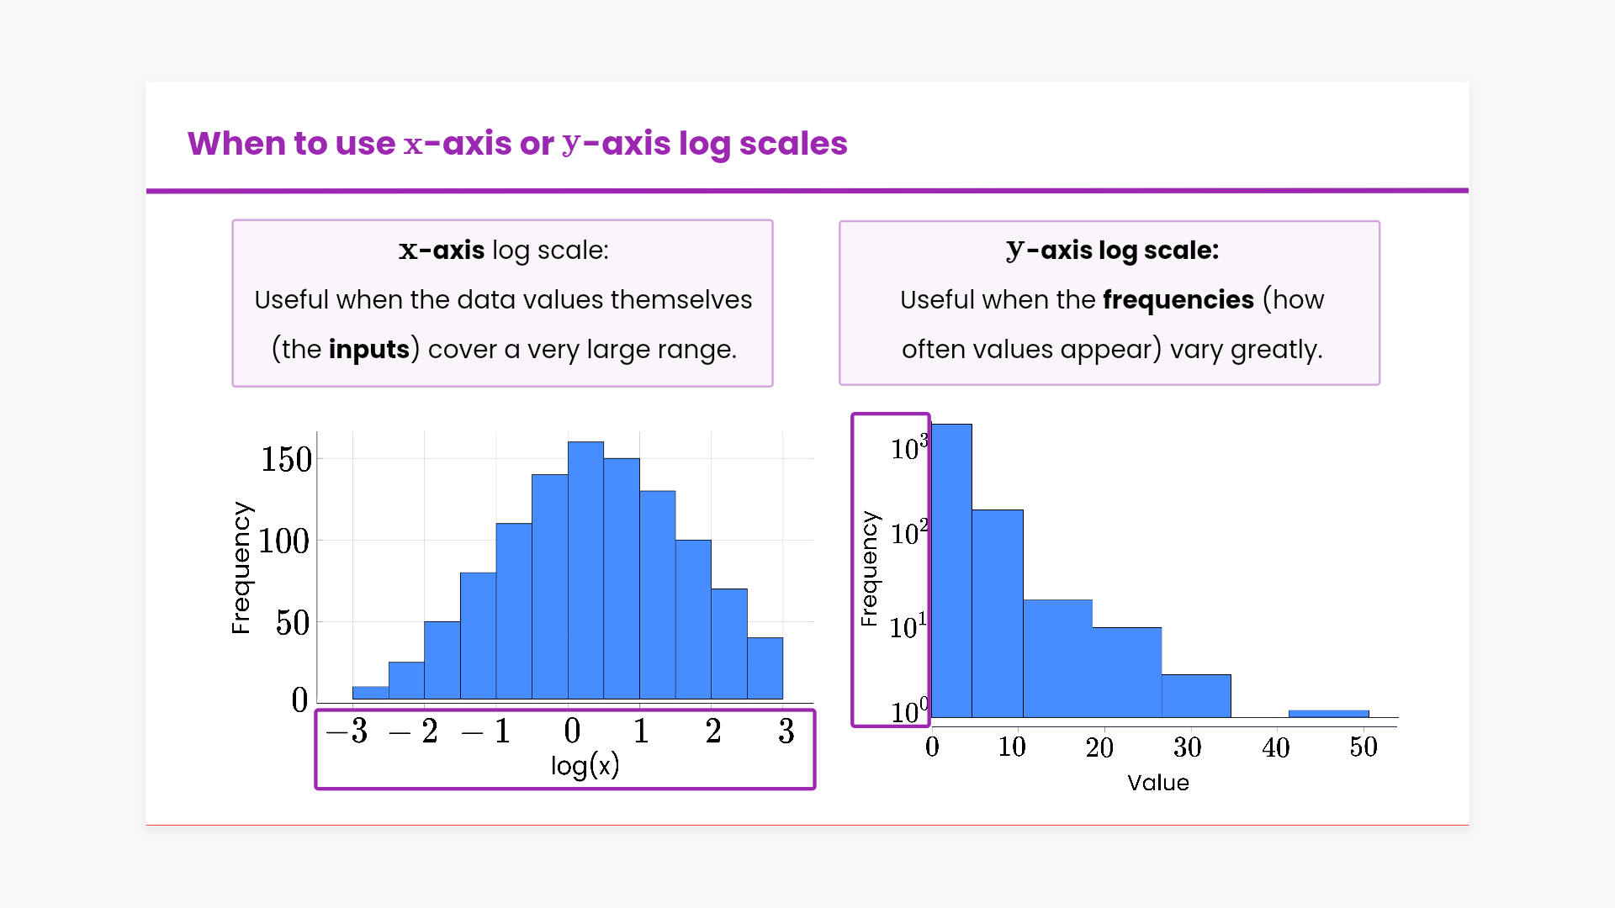
Task: Click the "Value" axis label
Action: (1158, 783)
